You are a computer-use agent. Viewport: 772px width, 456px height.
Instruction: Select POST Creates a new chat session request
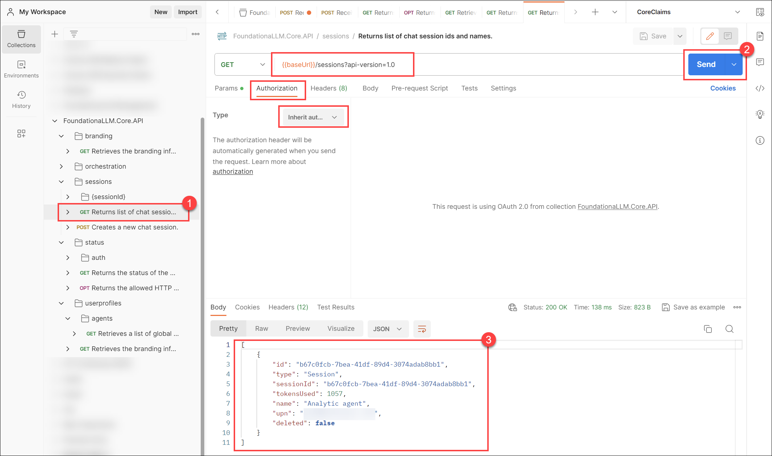128,227
